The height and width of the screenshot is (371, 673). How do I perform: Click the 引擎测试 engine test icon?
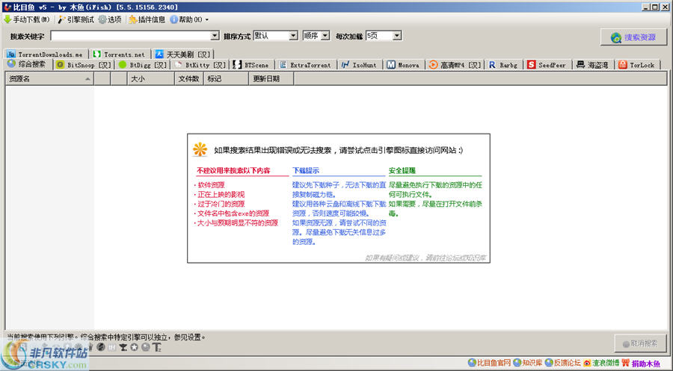point(62,19)
